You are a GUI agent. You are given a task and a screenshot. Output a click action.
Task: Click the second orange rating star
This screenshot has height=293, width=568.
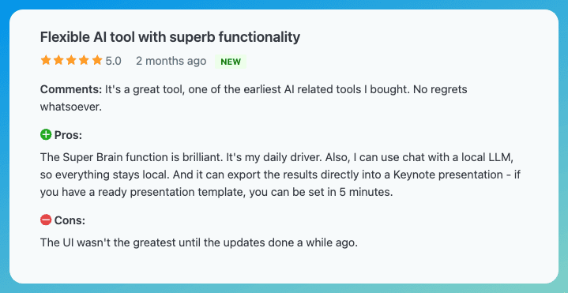(58, 61)
